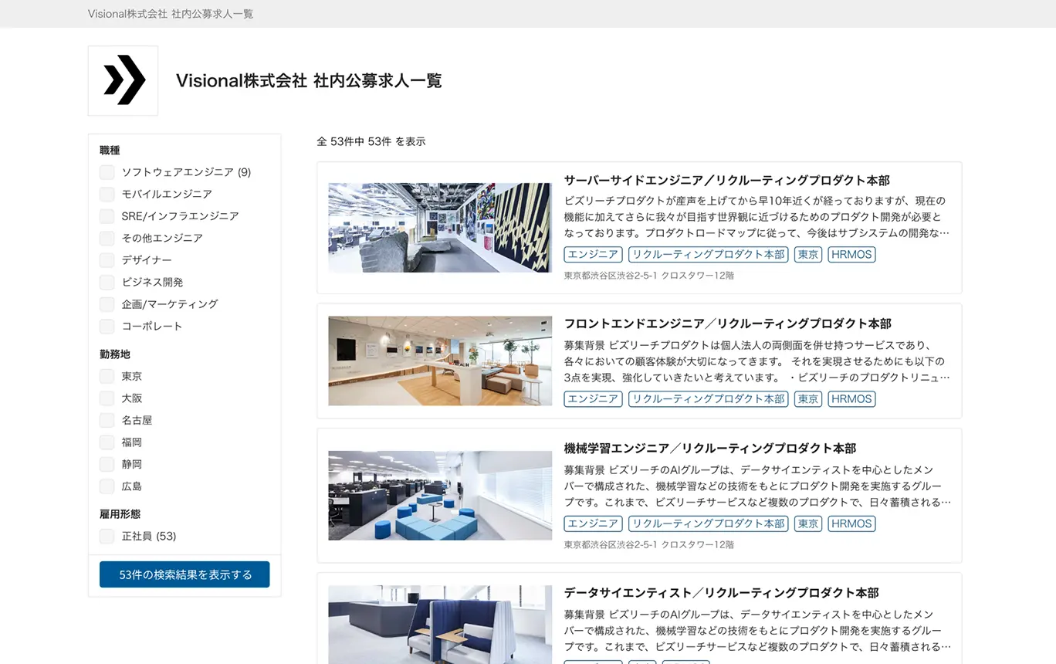Click リクルーティングプロダクト本部 tag on 機械学習 card
Image resolution: width=1056 pixels, height=664 pixels.
coord(708,523)
